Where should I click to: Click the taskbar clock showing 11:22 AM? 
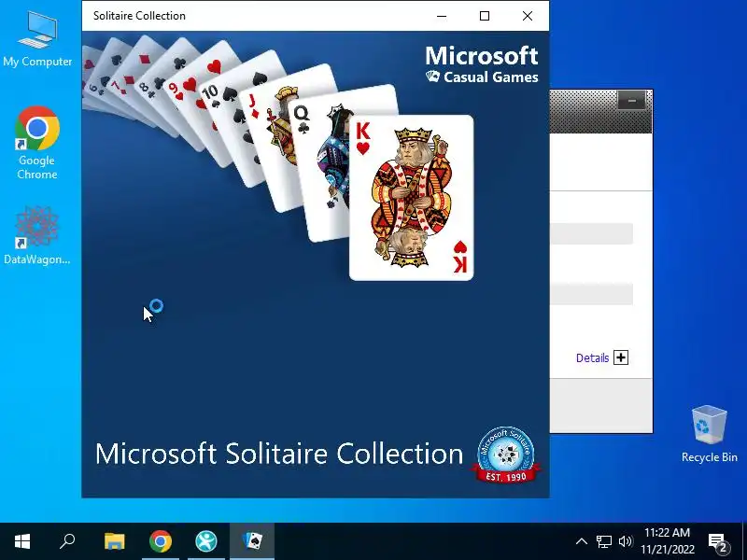(x=667, y=541)
